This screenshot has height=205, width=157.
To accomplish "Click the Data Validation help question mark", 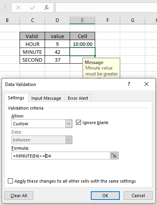I will coord(129,84).
